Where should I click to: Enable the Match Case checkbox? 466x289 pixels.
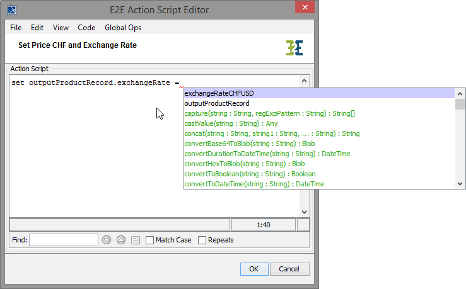coord(149,240)
